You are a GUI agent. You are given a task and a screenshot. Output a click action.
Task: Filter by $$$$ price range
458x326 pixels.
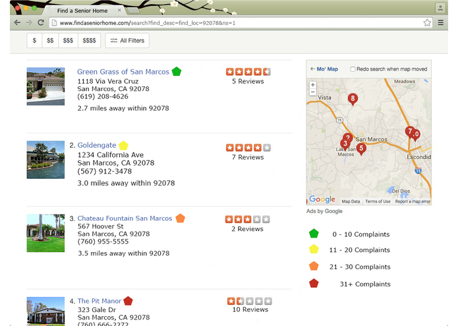[x=89, y=40]
